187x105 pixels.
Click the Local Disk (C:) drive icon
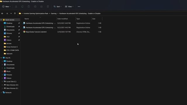[x=5, y=82]
